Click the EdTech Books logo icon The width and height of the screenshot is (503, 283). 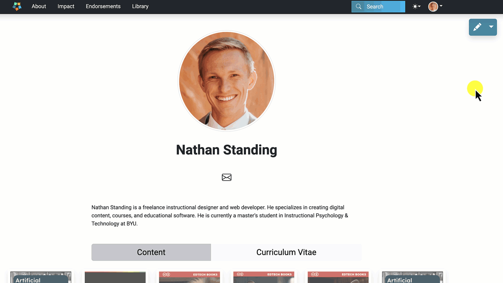(17, 6)
